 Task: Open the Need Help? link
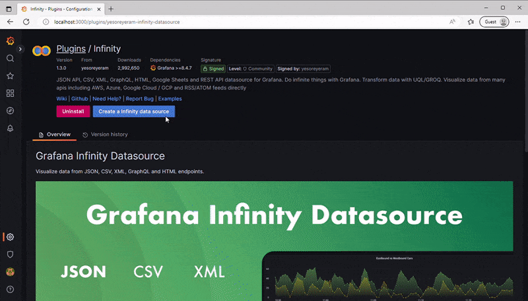(107, 99)
